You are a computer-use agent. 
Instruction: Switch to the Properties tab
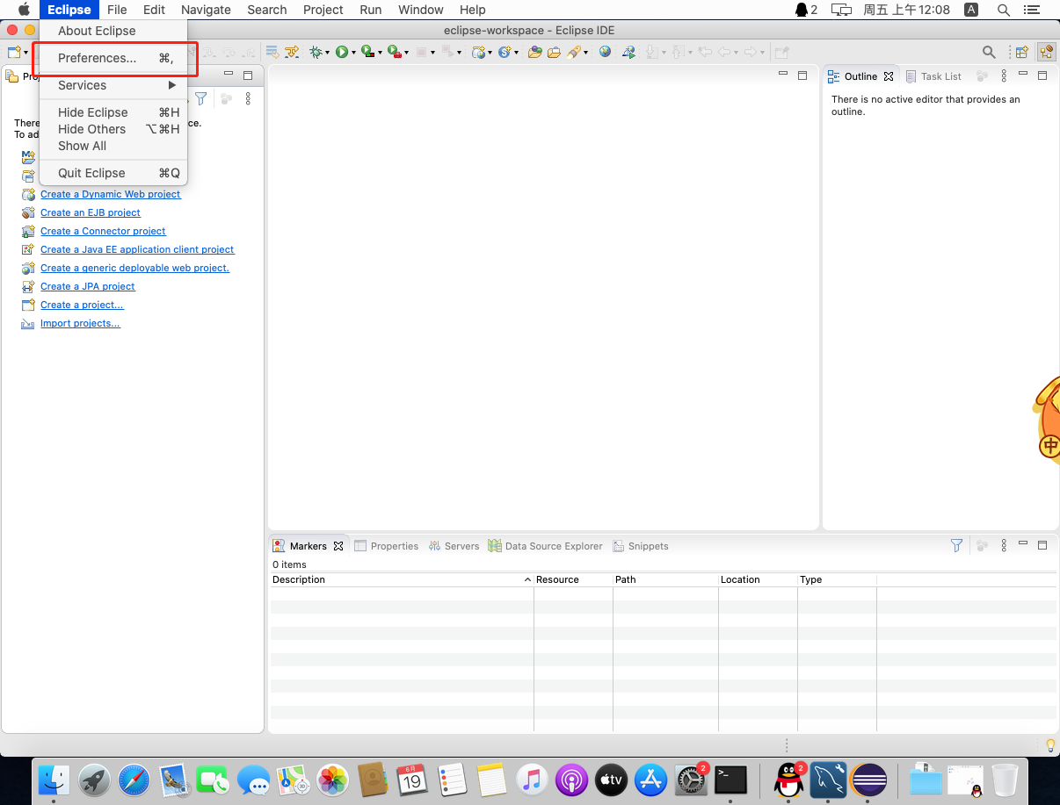tap(387, 546)
